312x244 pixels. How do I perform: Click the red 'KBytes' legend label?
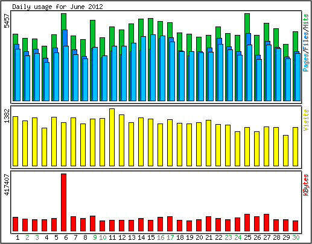[306, 185]
